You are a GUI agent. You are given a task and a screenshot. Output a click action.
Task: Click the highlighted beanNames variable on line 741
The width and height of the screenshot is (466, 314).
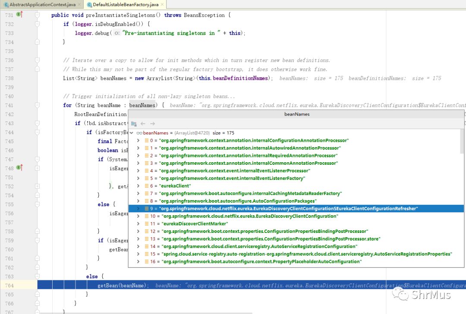tap(142, 105)
